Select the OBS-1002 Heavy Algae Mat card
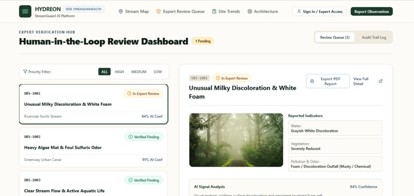This screenshot has width=414, height=196. coord(93,147)
